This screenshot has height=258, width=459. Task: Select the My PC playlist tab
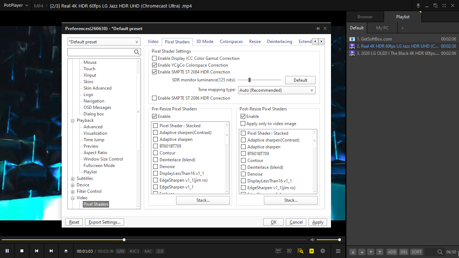[x=382, y=28]
